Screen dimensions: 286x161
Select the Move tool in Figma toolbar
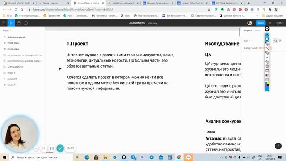click(11, 23)
